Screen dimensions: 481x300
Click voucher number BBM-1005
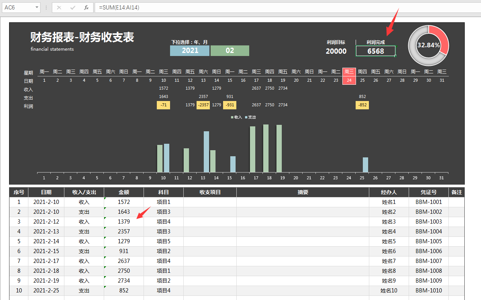[429, 241]
